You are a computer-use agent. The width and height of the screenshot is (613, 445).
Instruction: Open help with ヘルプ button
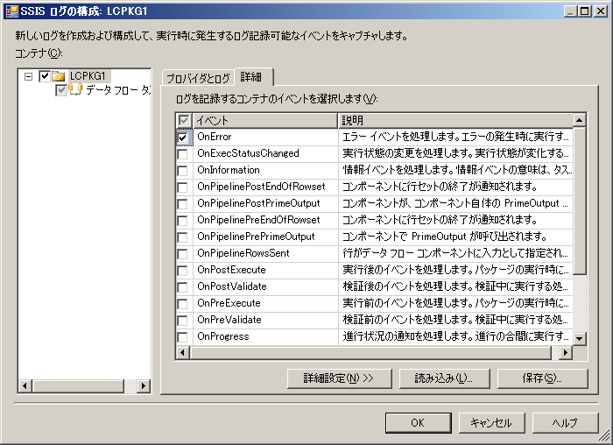tap(565, 423)
